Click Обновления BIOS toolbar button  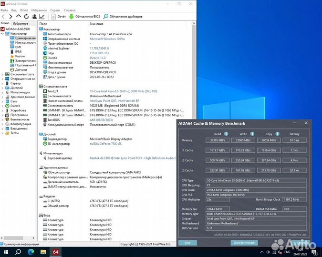point(84,17)
